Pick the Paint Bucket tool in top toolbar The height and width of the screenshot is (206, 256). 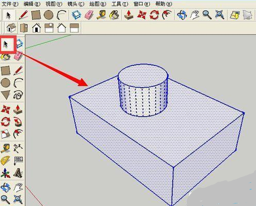tap(114, 15)
